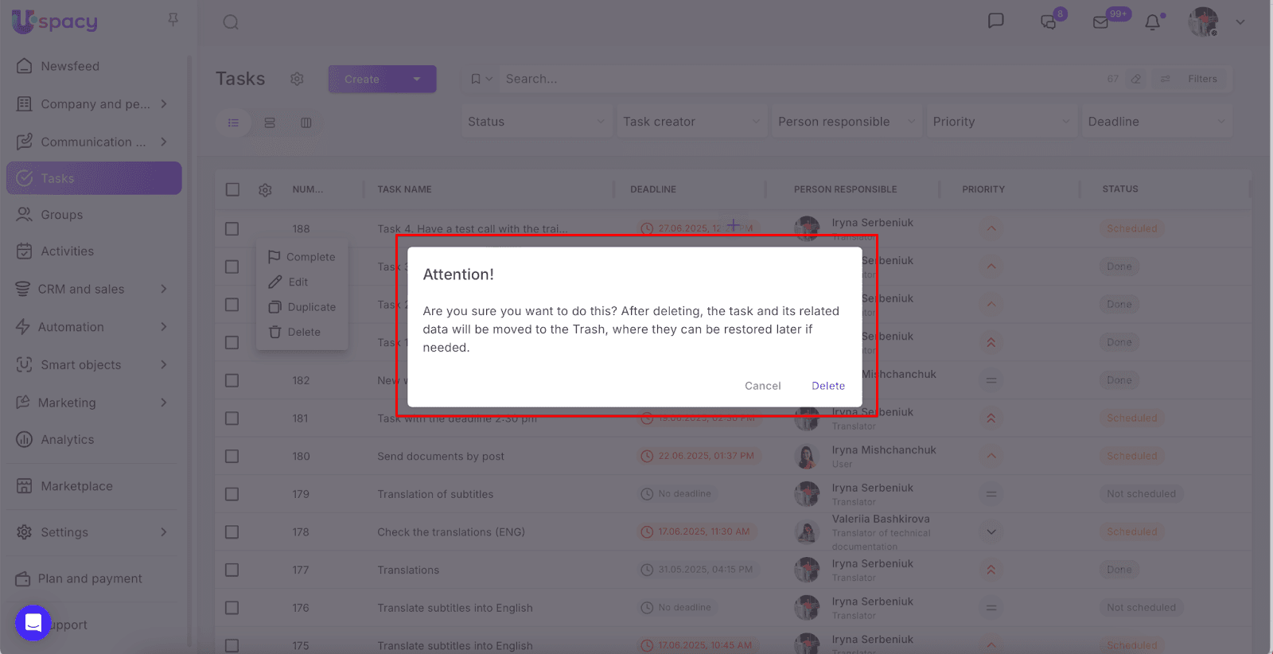Pin the sidebar with the pin icon

[173, 19]
